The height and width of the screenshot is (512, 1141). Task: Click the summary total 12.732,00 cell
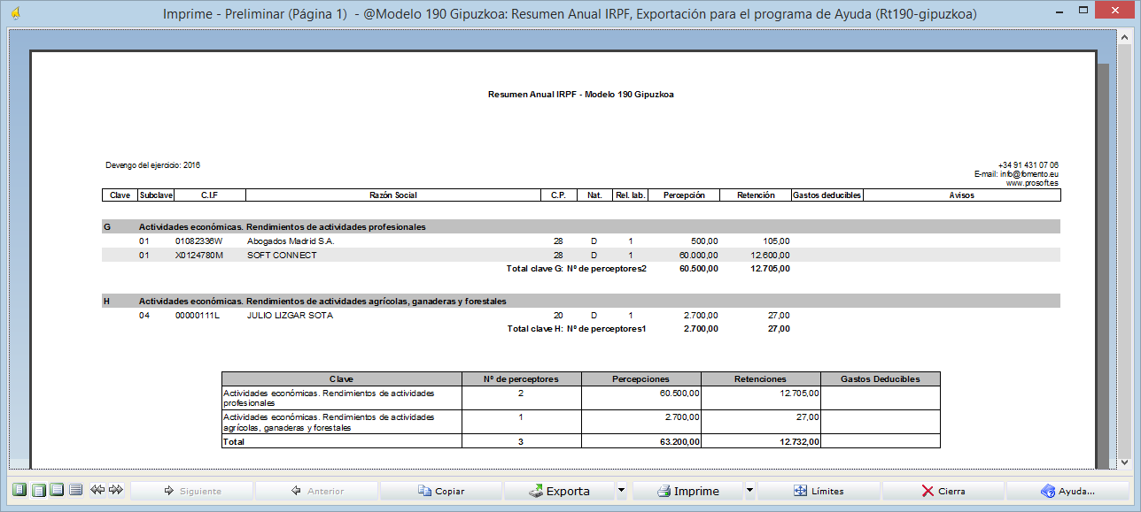[761, 440]
